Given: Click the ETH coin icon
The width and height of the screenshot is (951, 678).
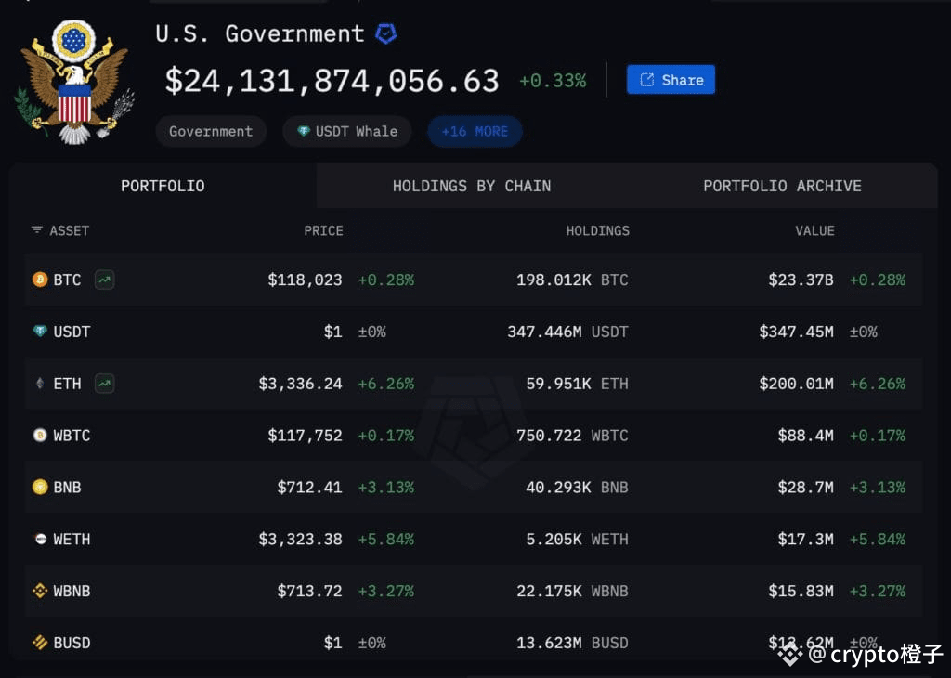Looking at the screenshot, I should click(40, 384).
